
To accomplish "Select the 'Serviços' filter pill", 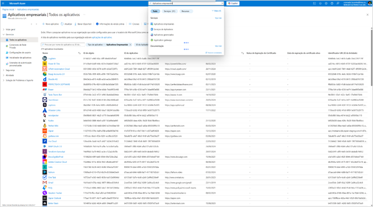I will coord(169,11).
